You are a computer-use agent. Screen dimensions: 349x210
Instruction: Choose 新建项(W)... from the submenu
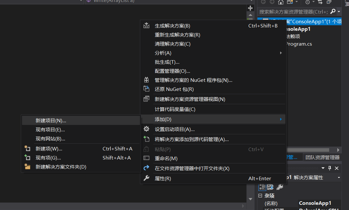[81, 149]
